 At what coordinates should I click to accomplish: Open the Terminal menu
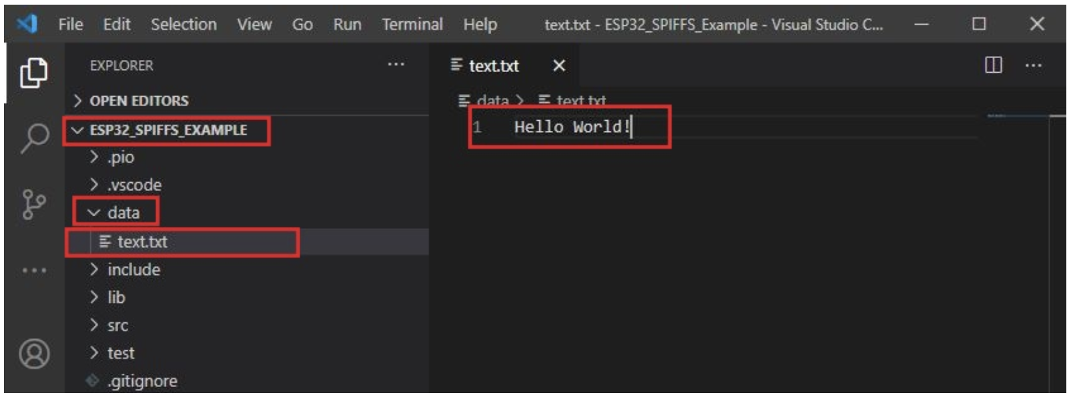pyautogui.click(x=412, y=25)
